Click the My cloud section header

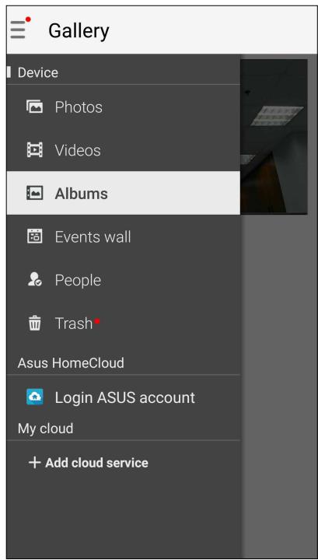pos(45,429)
